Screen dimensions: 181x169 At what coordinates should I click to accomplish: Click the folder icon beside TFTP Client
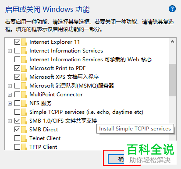(24, 147)
